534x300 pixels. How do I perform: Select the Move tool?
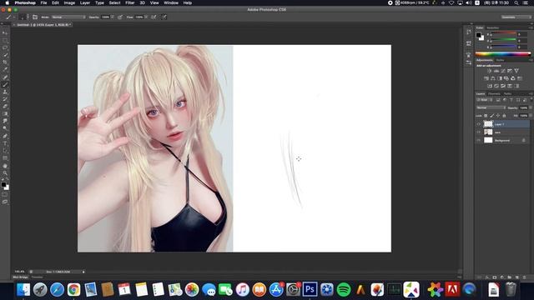pos(5,33)
